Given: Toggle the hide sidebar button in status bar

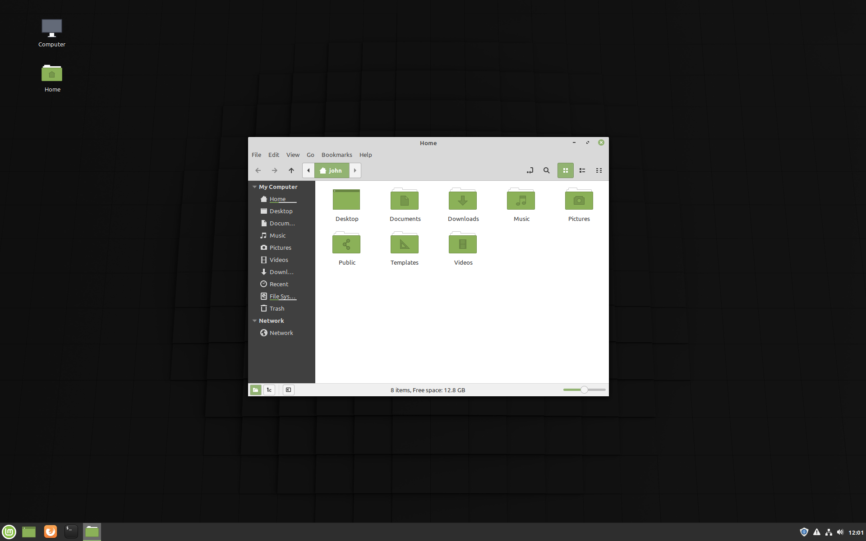Looking at the screenshot, I should pos(288,390).
